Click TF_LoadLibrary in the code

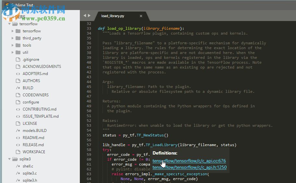[162, 145]
